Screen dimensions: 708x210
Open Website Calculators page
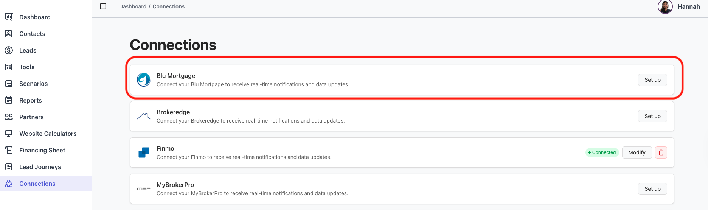pyautogui.click(x=48, y=134)
